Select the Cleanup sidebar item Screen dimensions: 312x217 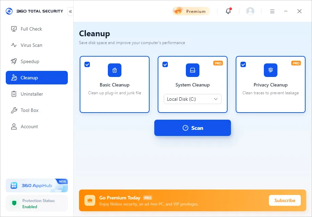tap(37, 78)
